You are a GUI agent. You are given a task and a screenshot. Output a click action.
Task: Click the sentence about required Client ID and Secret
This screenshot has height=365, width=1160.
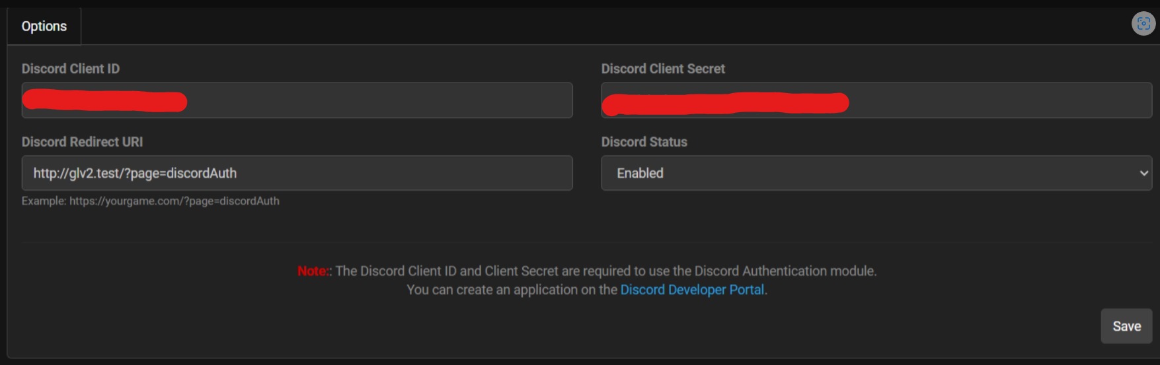(x=605, y=271)
